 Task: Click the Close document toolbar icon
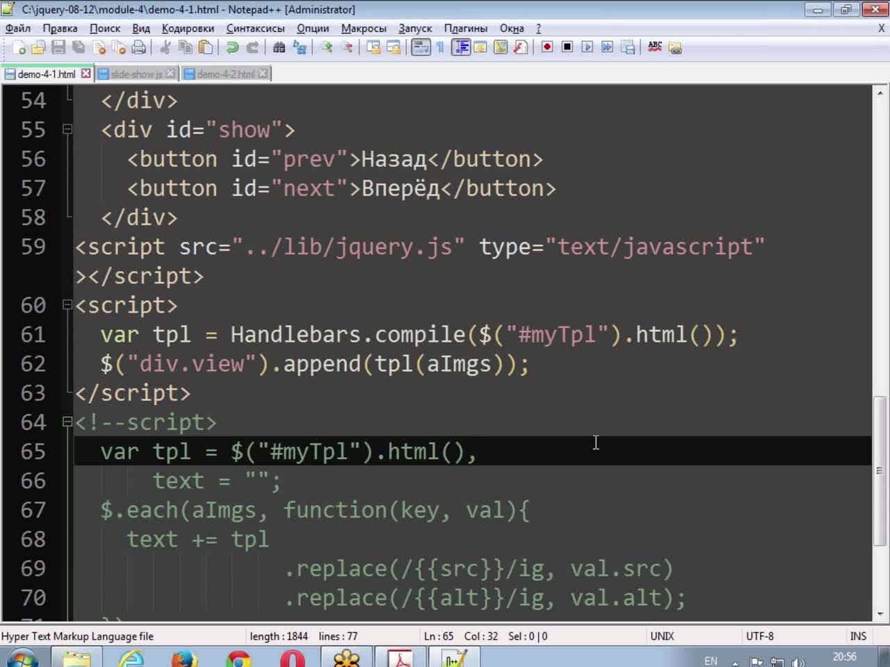[99, 47]
